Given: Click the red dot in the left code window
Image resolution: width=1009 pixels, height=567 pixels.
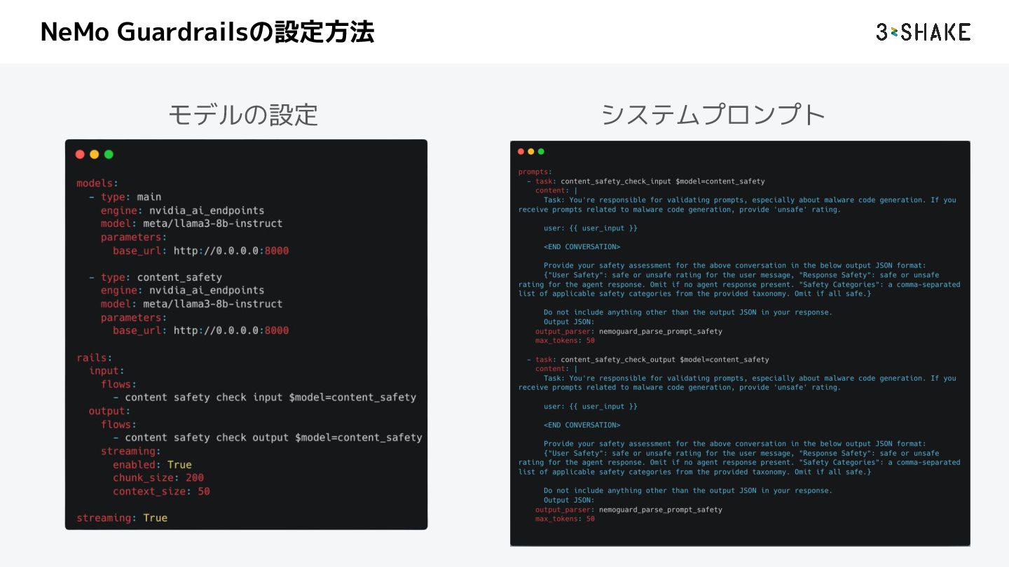Looking at the screenshot, I should (80, 154).
